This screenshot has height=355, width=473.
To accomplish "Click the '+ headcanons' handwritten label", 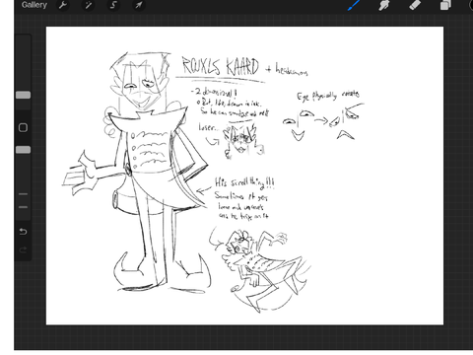I will (x=287, y=69).
